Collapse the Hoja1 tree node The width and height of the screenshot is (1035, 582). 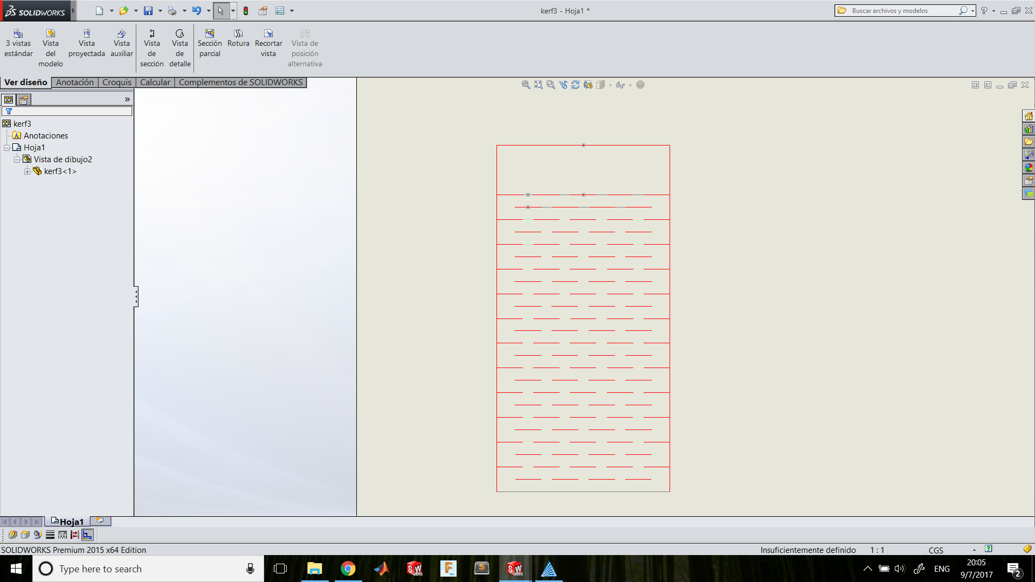(6, 148)
